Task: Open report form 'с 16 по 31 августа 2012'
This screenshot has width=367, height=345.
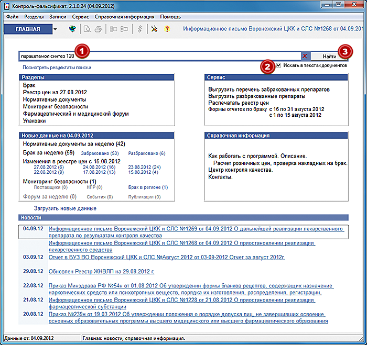Action: [x=297, y=109]
